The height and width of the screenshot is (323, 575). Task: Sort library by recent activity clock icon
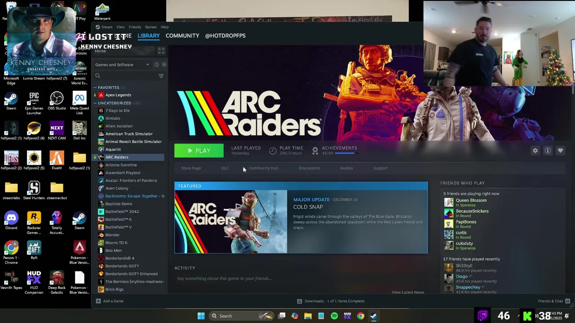[156, 65]
